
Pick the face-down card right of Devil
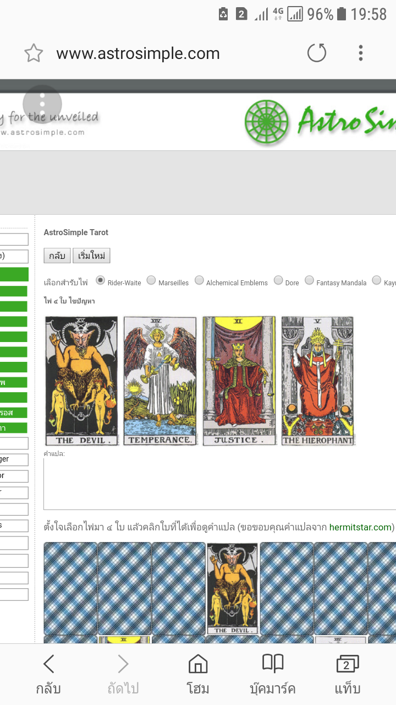[x=287, y=589]
